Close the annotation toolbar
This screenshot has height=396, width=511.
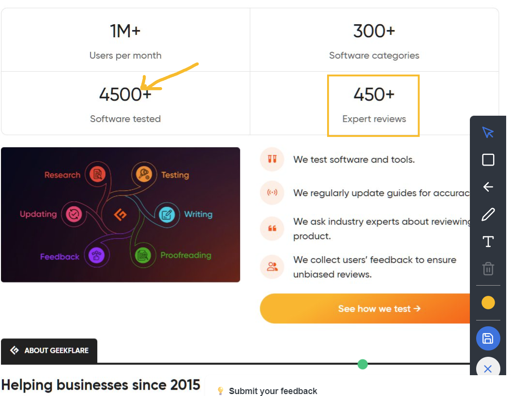[x=488, y=368]
